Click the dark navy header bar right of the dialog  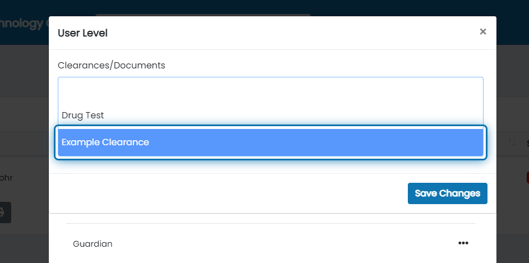(x=513, y=22)
